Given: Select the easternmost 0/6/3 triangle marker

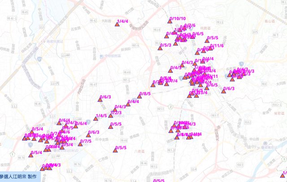Looking at the screenshot, I should [223, 91].
